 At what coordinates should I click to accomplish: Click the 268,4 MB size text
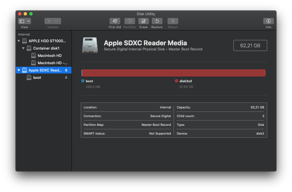(x=93, y=87)
